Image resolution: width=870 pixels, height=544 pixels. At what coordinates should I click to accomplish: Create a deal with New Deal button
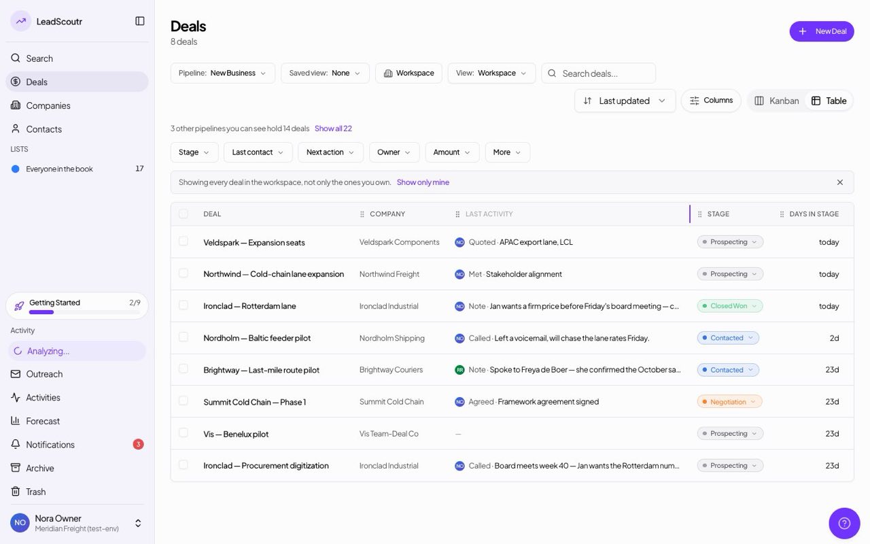click(822, 31)
